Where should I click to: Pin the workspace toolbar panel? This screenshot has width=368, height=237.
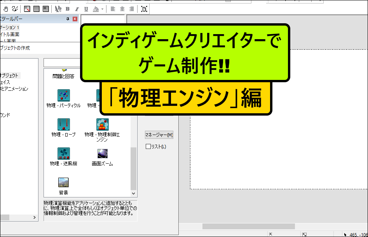(x=68, y=19)
